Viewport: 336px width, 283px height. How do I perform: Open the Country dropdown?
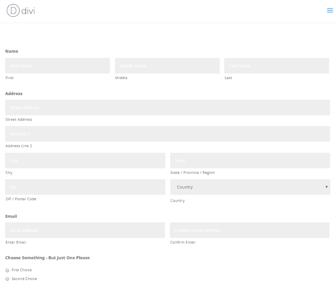tap(250, 187)
